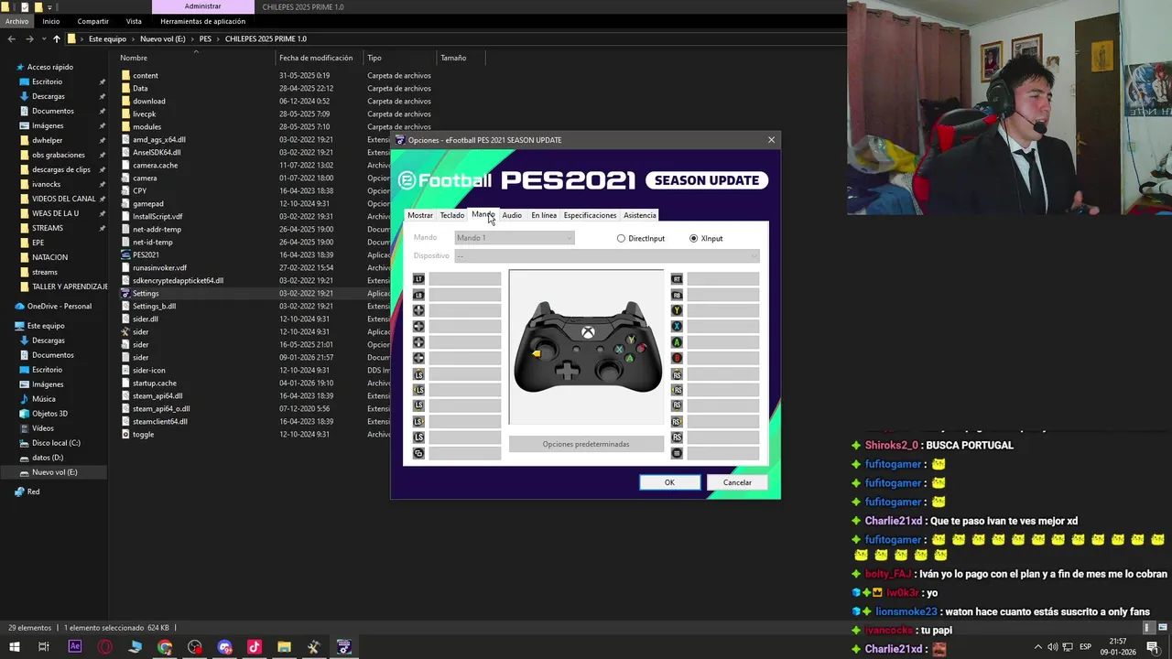Go up one folder level in Explorer
The image size is (1172, 659).
click(x=56, y=38)
